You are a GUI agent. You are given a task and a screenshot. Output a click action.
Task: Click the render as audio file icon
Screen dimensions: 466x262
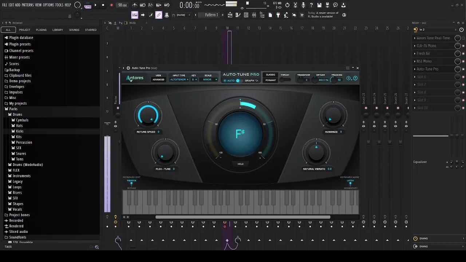327,5
